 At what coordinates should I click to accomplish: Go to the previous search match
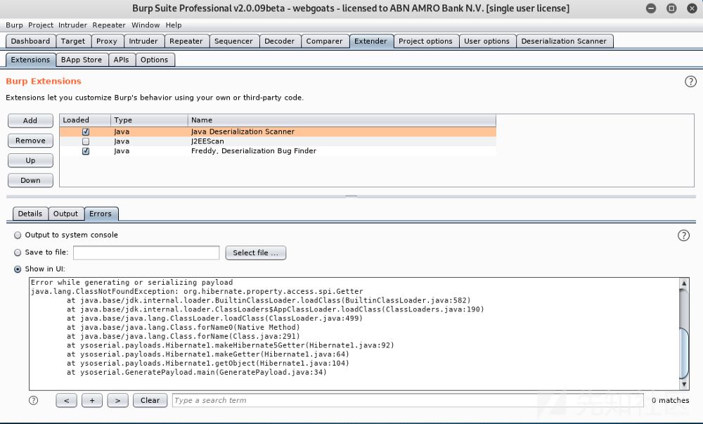point(66,400)
